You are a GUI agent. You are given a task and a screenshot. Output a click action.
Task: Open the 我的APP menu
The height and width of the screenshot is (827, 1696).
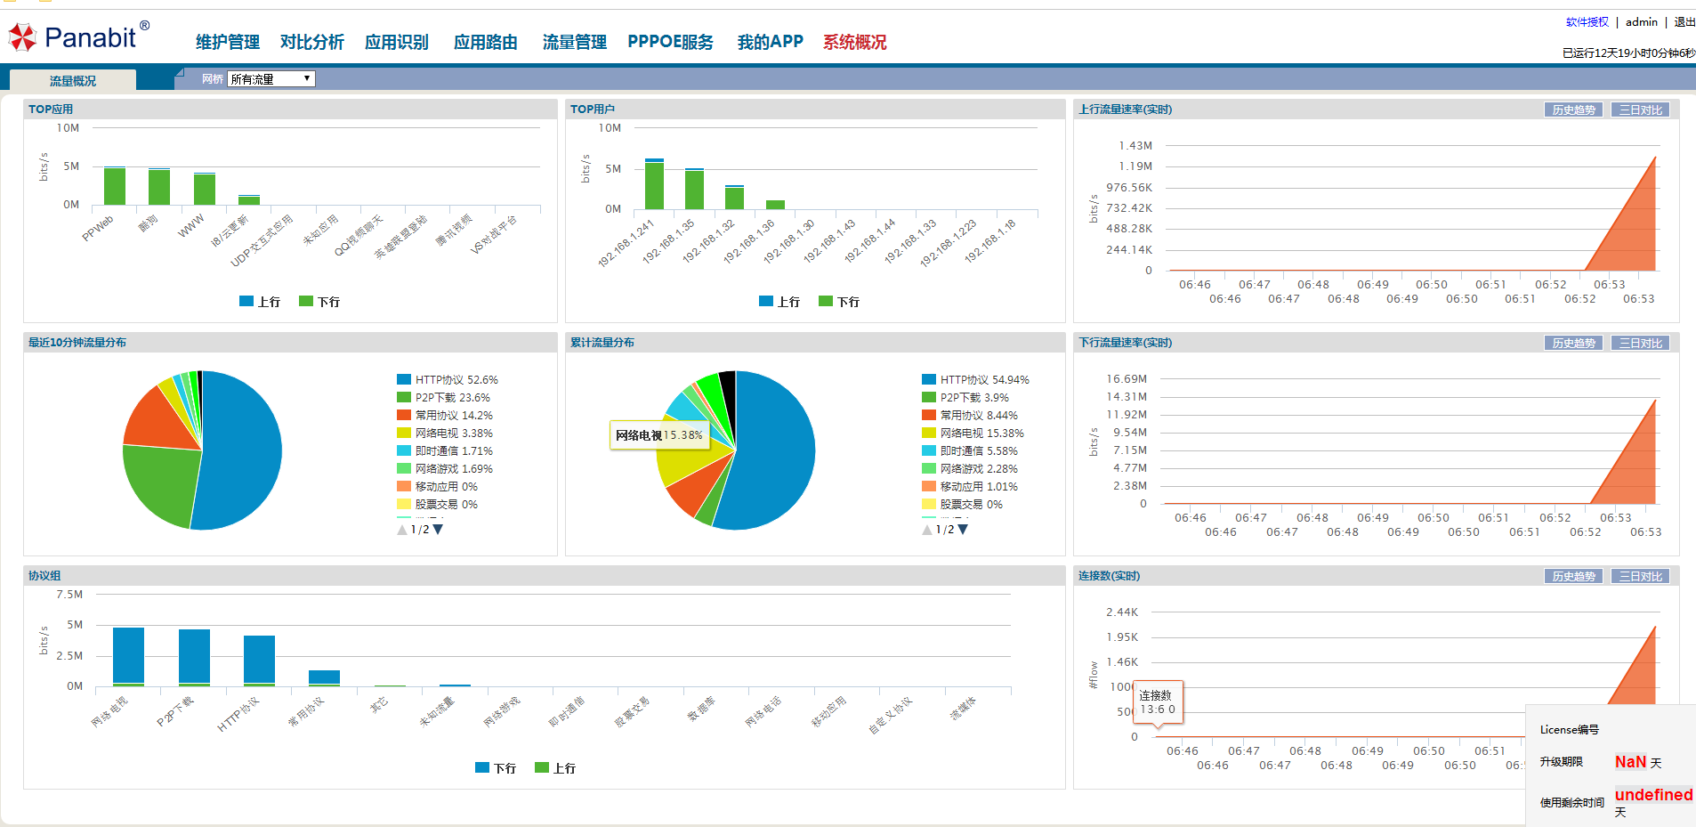[771, 42]
